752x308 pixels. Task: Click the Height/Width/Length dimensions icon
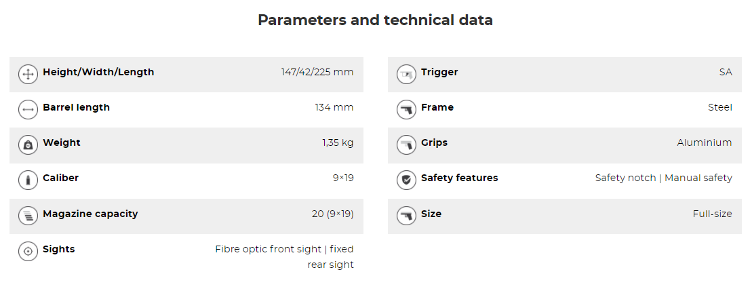[28, 75]
